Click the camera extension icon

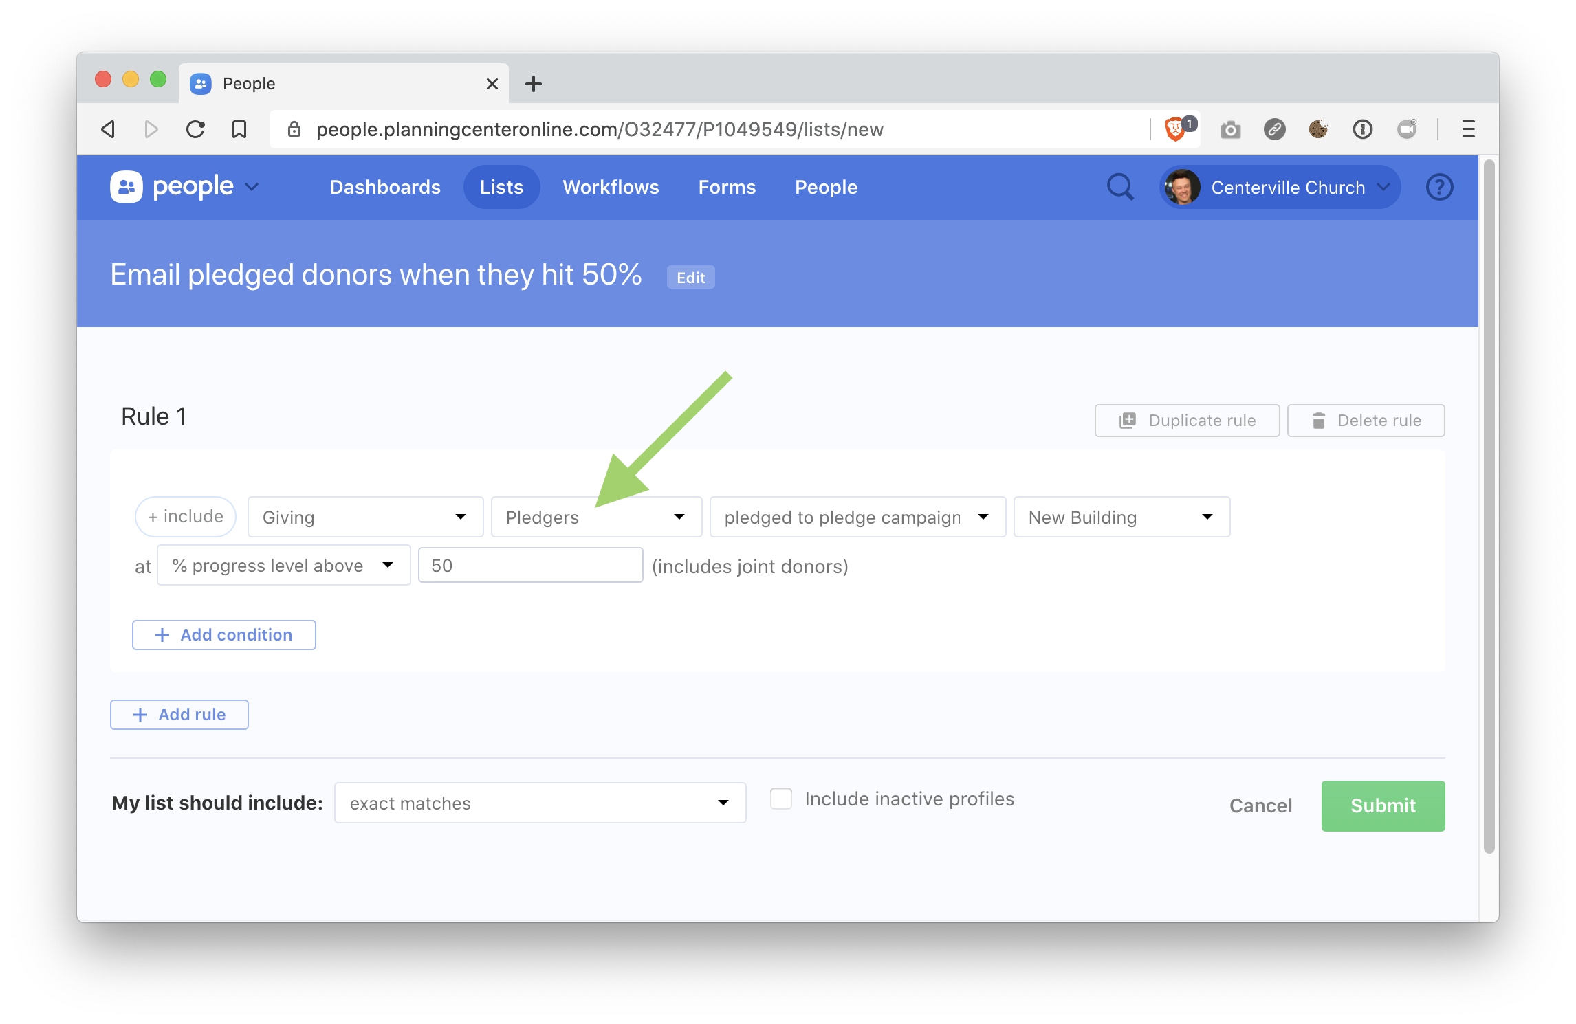pos(1230,129)
